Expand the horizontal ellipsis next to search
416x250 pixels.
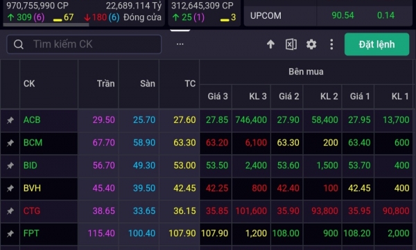pos(180,44)
